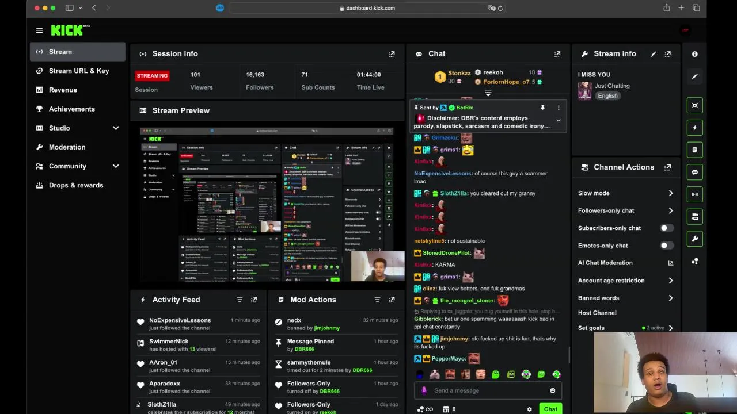Click the purple microphone icon in chat input
Screen dimensions: 737x414
click(424, 390)
